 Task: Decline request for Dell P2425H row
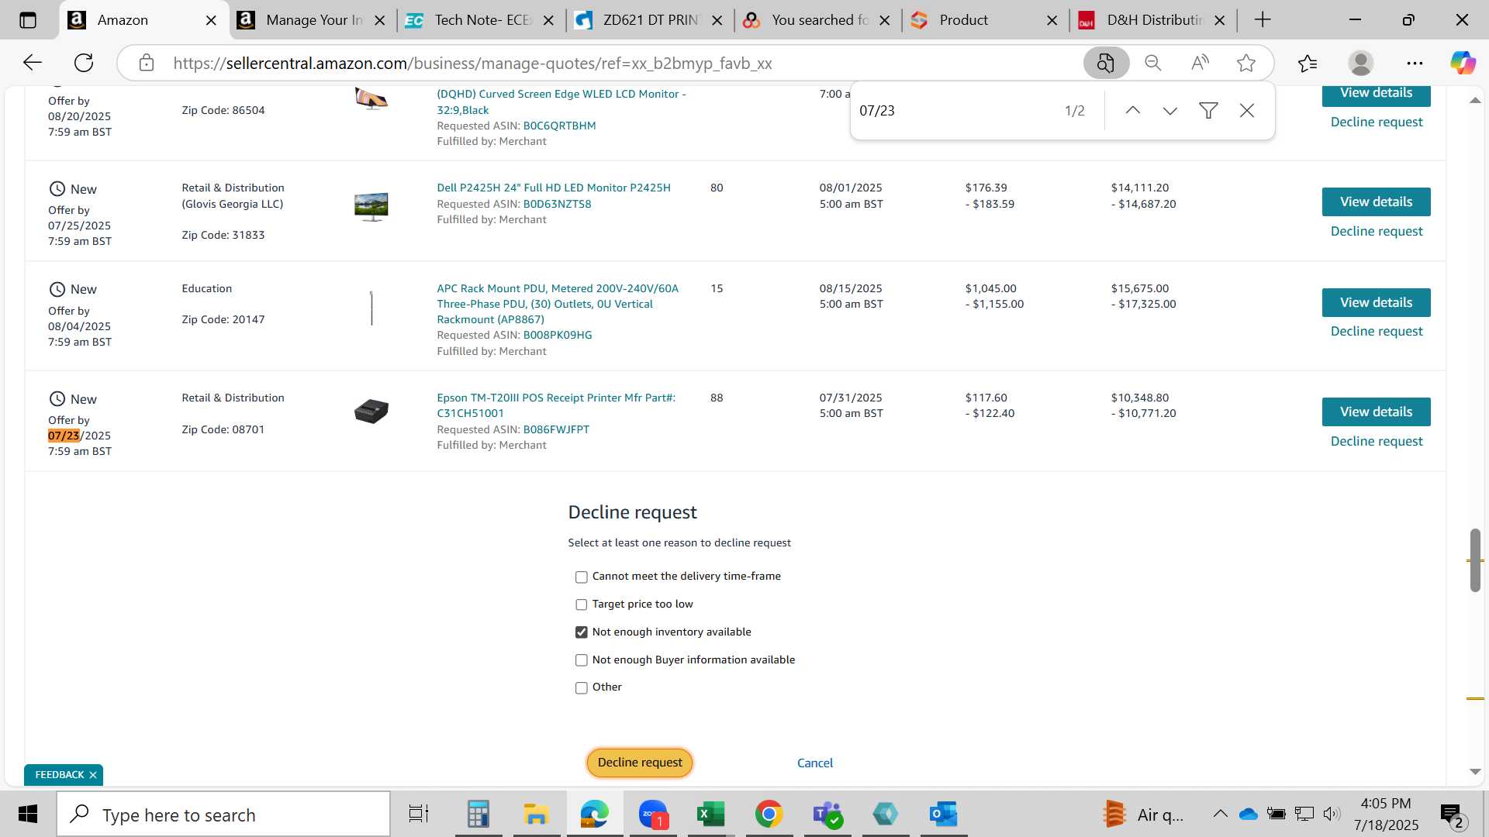(1377, 232)
